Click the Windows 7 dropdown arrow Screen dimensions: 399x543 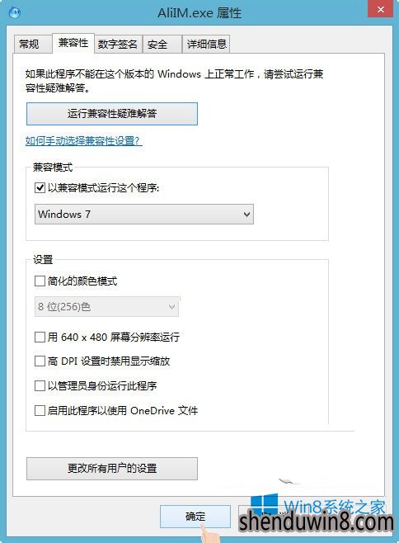pos(246,215)
